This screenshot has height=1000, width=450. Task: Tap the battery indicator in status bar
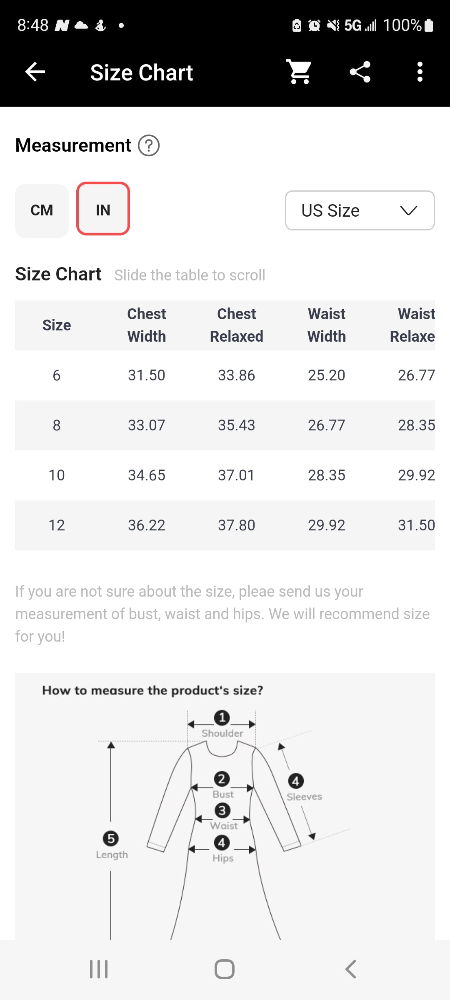429,25
